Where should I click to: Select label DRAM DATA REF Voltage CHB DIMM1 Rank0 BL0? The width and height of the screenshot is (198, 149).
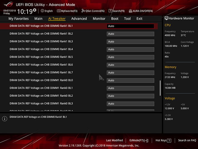pos(41,80)
